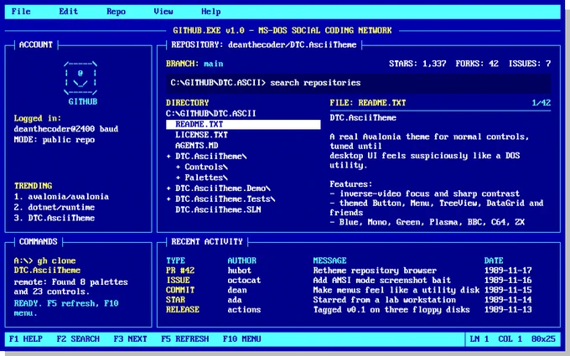Open the Controls\ folder row
Viewport: 570px width, 356px height.
[206, 167]
